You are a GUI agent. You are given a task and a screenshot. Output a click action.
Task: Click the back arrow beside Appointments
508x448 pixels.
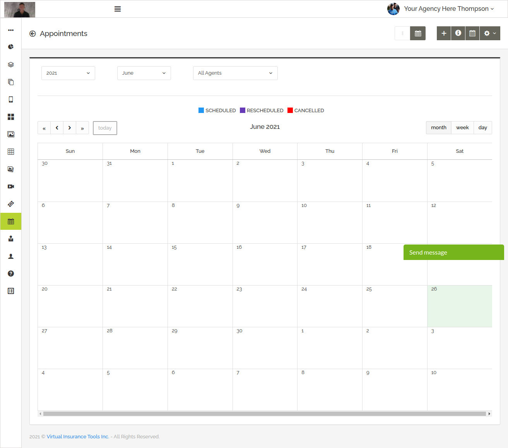[32, 34]
